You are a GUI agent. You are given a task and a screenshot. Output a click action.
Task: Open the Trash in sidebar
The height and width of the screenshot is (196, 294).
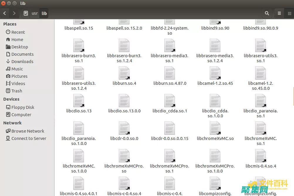(16, 91)
